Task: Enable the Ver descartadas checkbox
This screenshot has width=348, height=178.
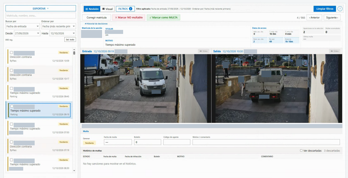Action: point(301,151)
